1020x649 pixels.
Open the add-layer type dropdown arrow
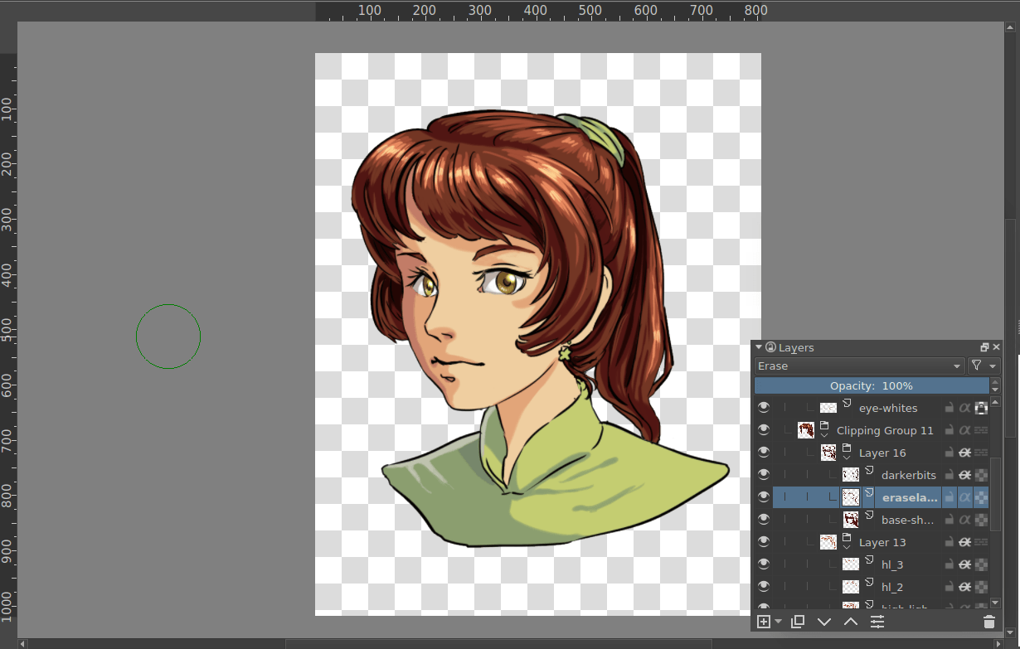[778, 622]
